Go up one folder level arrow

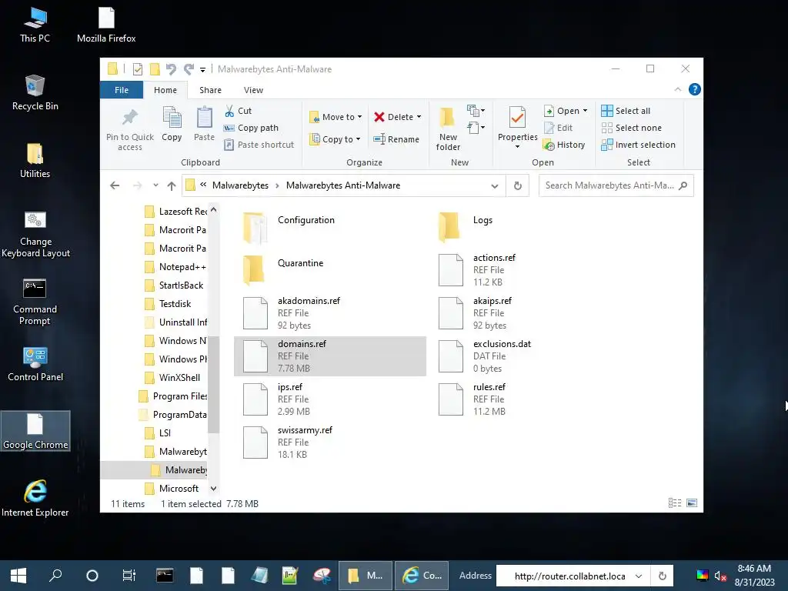click(x=172, y=186)
